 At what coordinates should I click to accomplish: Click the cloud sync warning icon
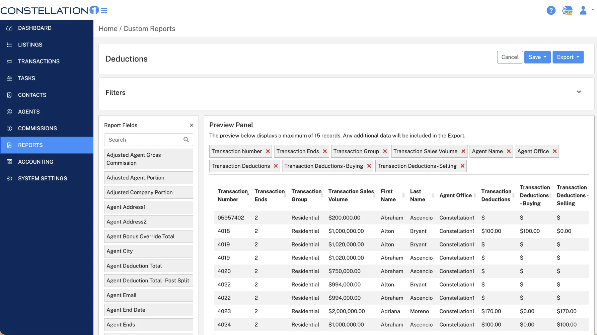click(567, 11)
